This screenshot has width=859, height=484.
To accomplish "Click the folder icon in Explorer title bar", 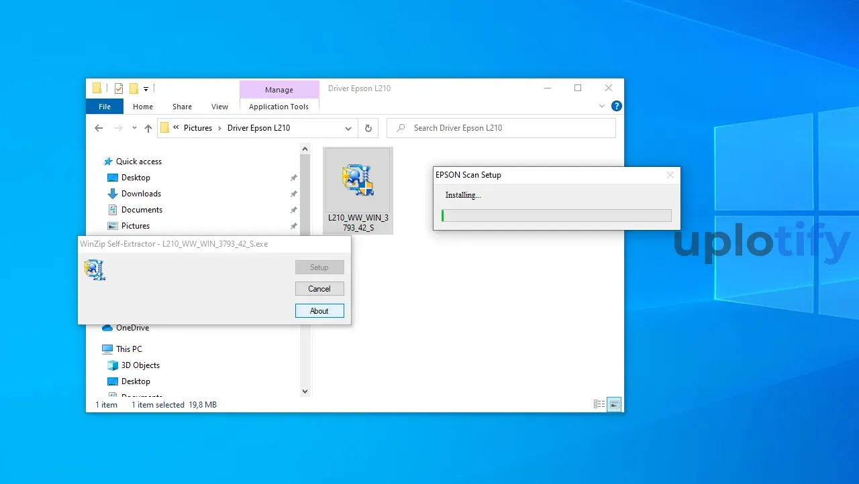I will coord(97,88).
